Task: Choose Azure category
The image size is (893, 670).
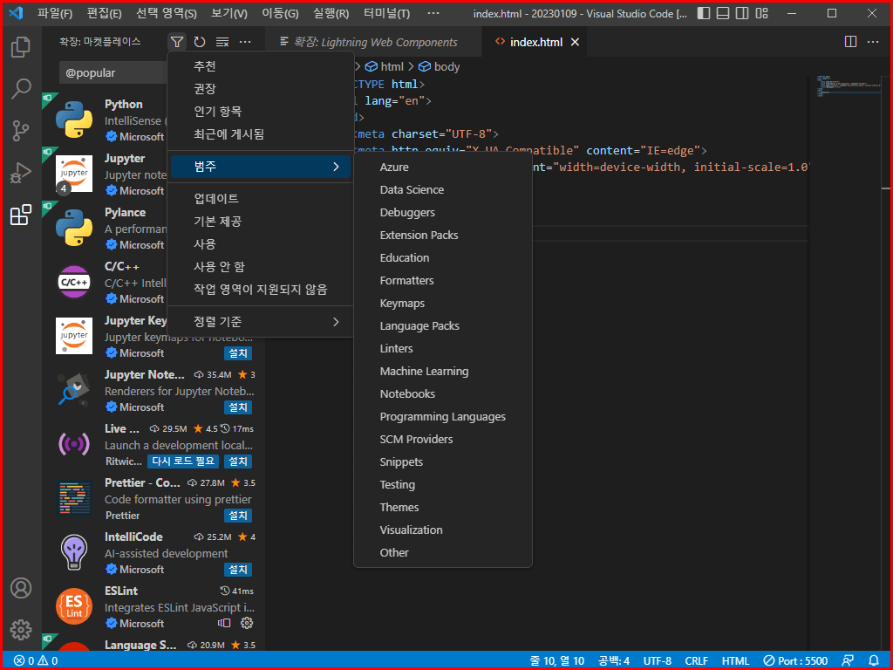Action: point(443,167)
